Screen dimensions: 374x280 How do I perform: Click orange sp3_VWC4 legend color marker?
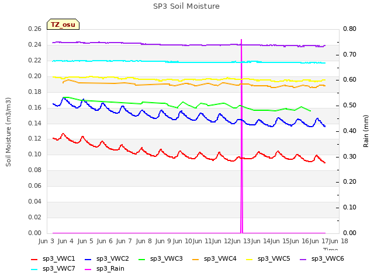point(196,260)
